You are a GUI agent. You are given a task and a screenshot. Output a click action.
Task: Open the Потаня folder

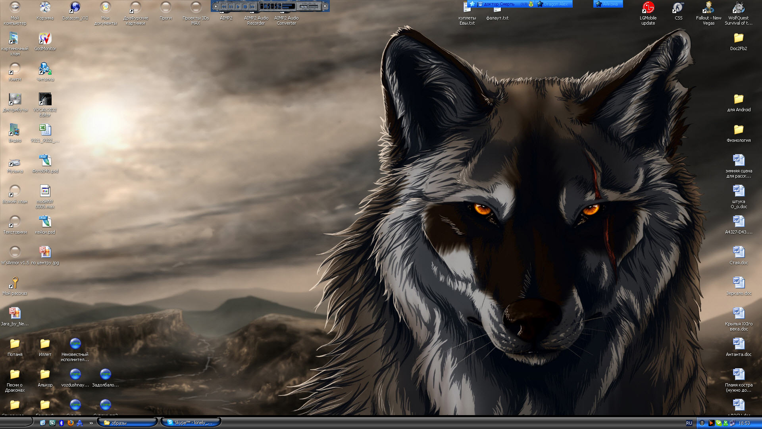pyautogui.click(x=15, y=347)
